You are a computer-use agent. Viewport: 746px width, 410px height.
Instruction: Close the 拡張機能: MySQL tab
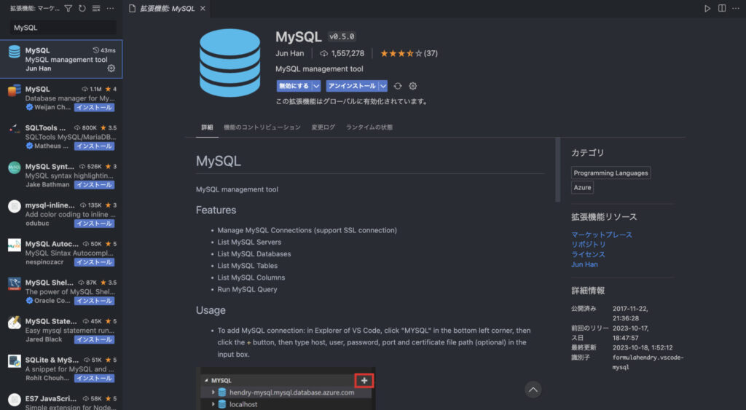203,9
